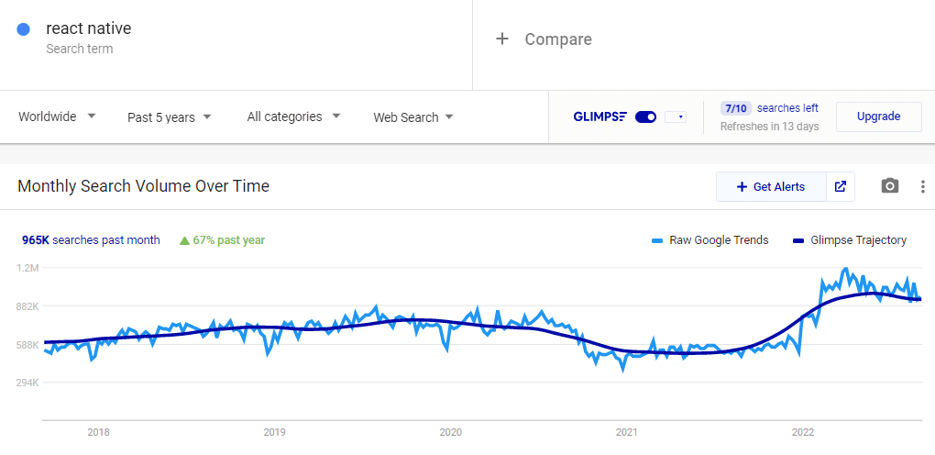Open small dropdown next to Glimpse toggle
Image resolution: width=935 pixels, height=455 pixels.
click(676, 117)
